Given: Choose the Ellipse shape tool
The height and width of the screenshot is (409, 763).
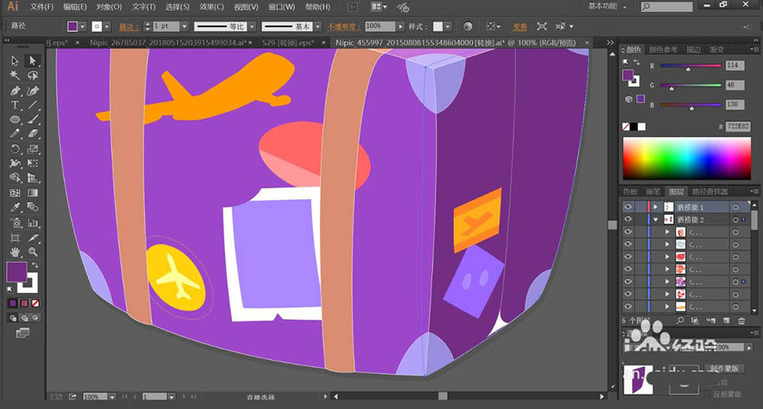Looking at the screenshot, I should click(15, 119).
